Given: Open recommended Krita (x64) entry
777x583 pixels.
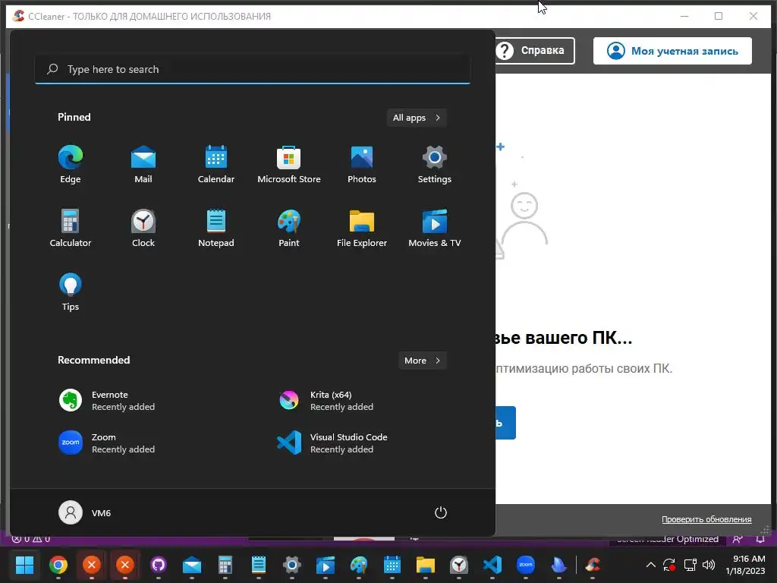Looking at the screenshot, I should point(362,401).
